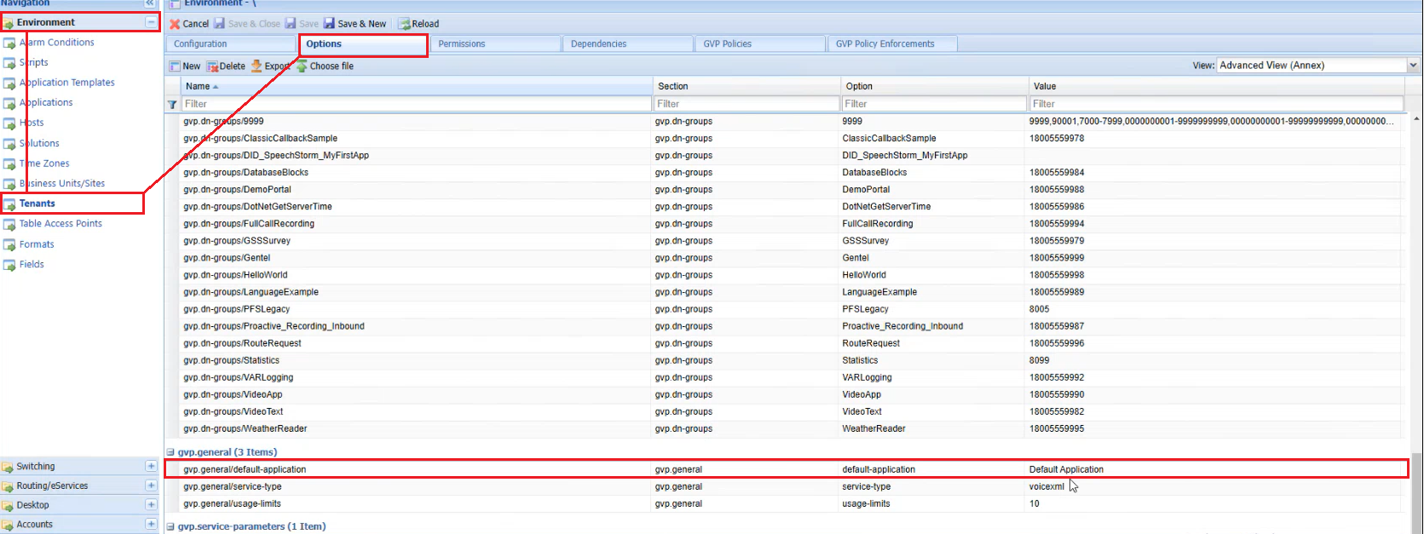Click the Save & New disk icon
Image resolution: width=1424 pixels, height=534 pixels.
[x=329, y=24]
